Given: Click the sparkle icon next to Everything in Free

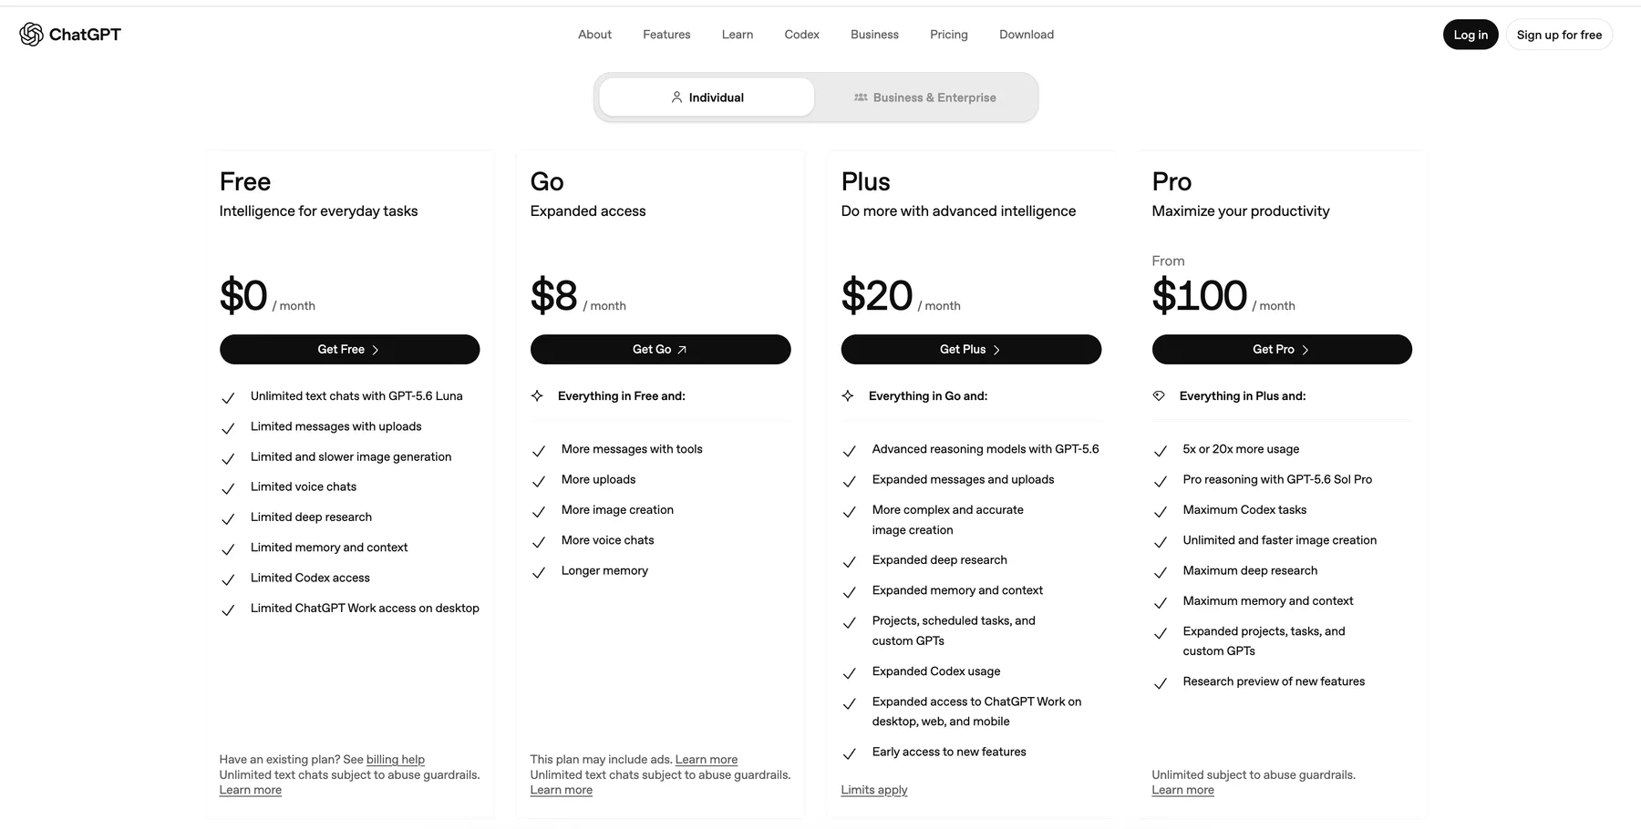Looking at the screenshot, I should tap(537, 396).
